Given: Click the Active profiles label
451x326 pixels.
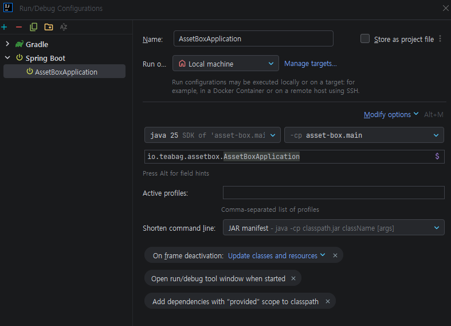Looking at the screenshot, I should (x=165, y=193).
